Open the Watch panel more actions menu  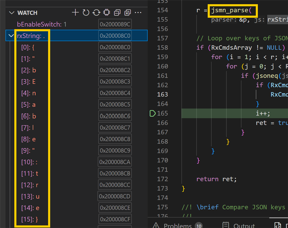pos(138,12)
